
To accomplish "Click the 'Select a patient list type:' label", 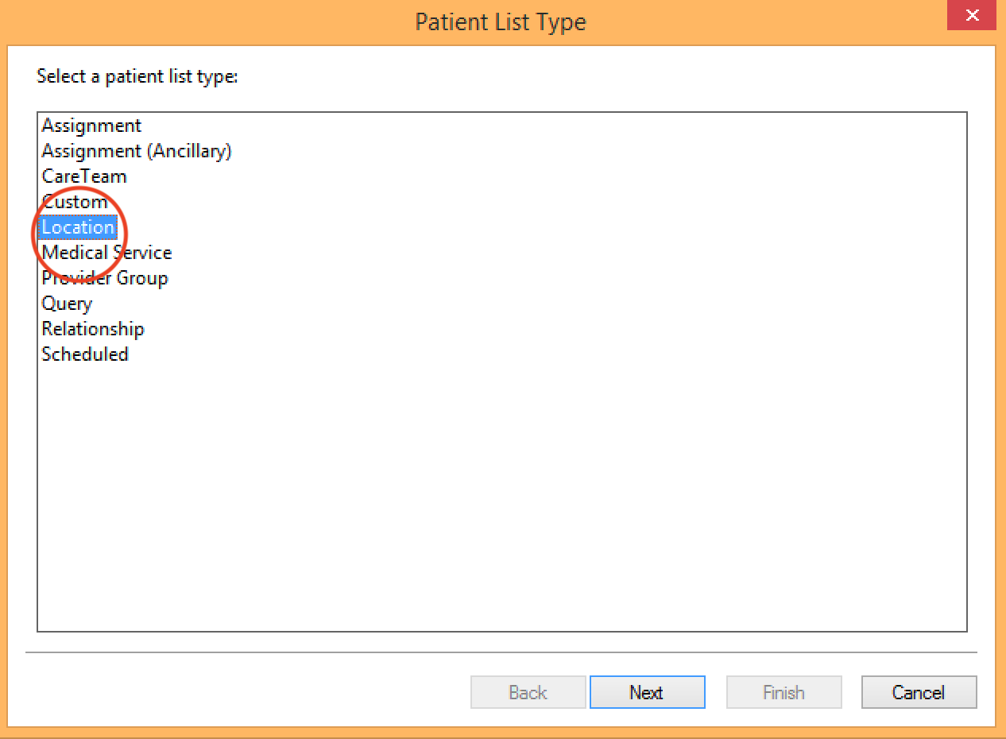I will [x=137, y=77].
